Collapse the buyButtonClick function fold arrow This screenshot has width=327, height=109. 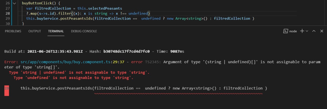click(x=14, y=3)
